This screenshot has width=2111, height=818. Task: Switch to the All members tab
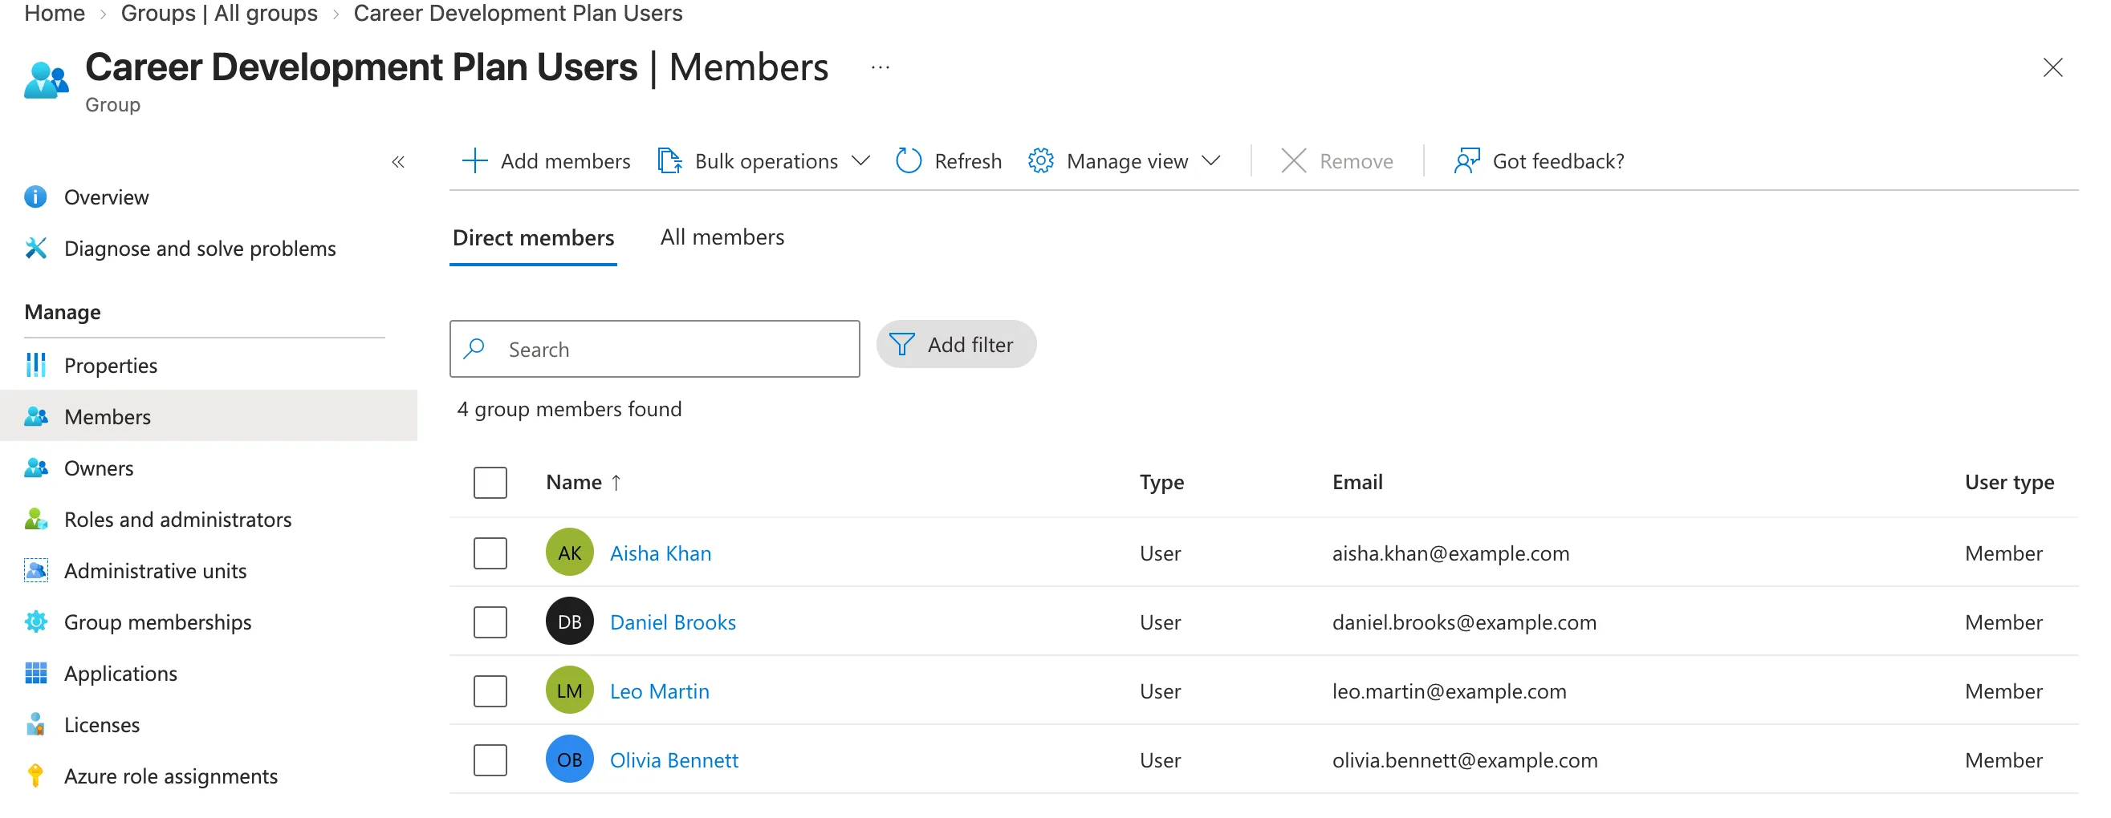722,237
